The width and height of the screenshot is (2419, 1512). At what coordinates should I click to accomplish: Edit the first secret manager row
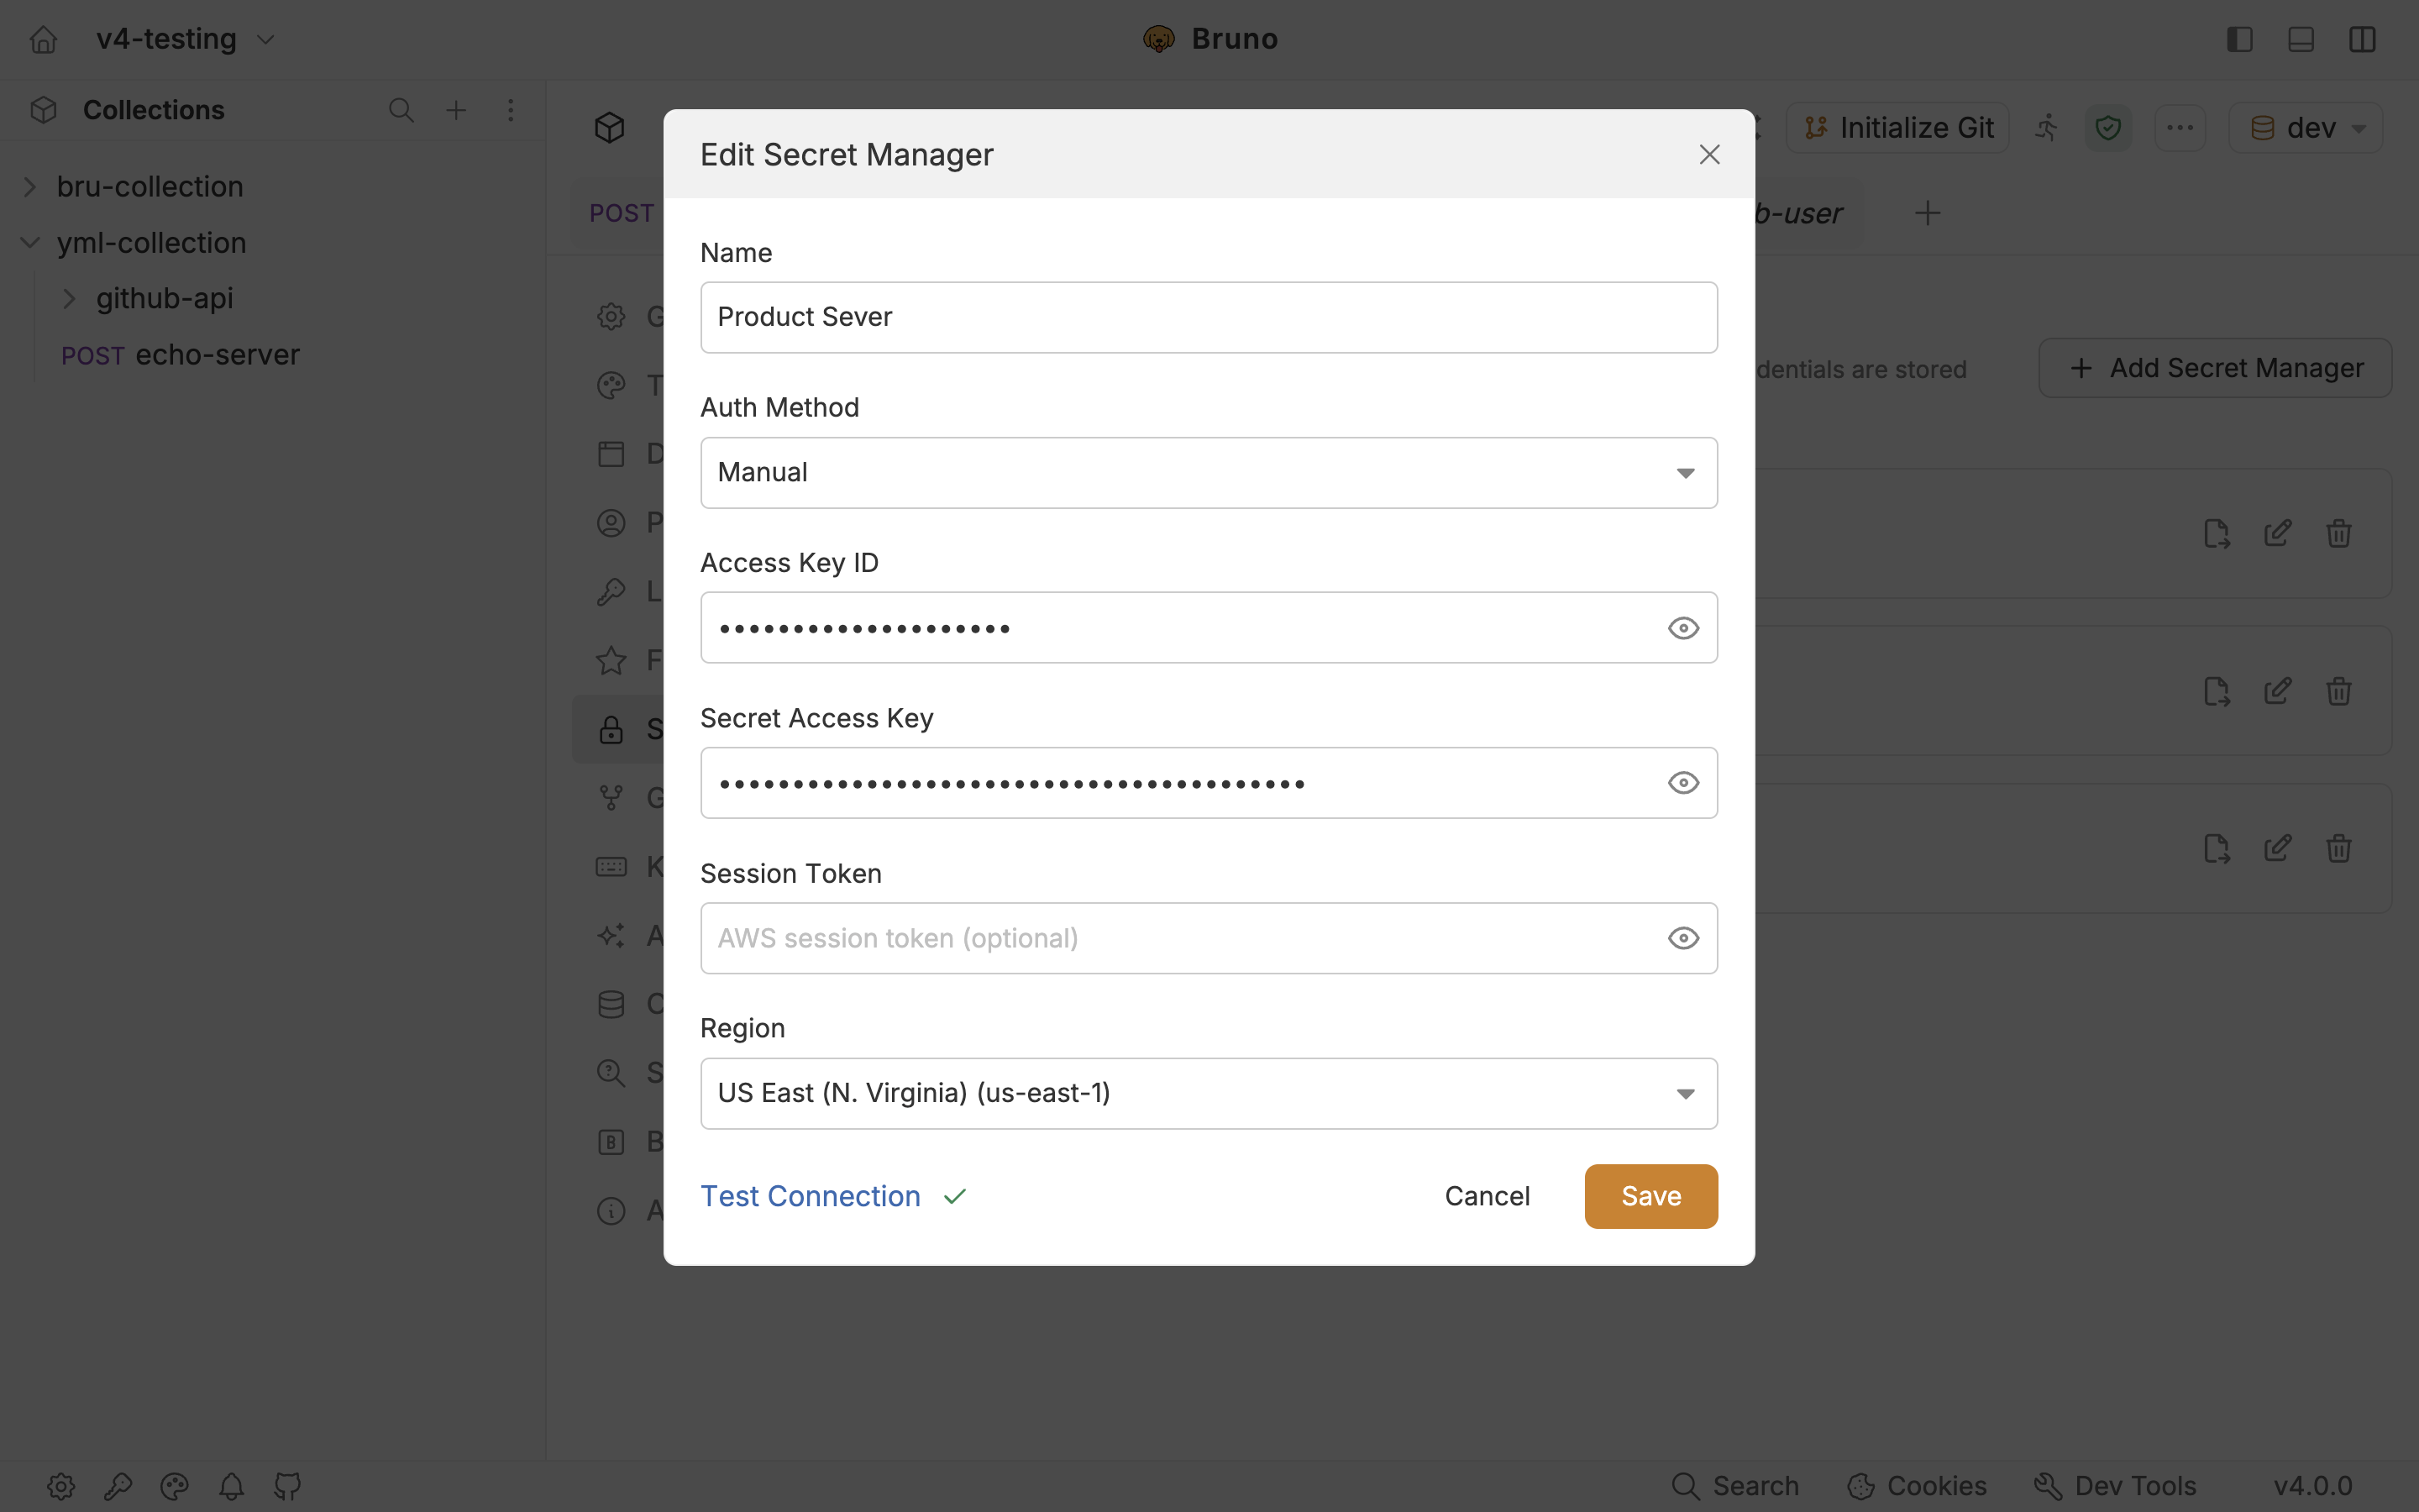point(2277,534)
